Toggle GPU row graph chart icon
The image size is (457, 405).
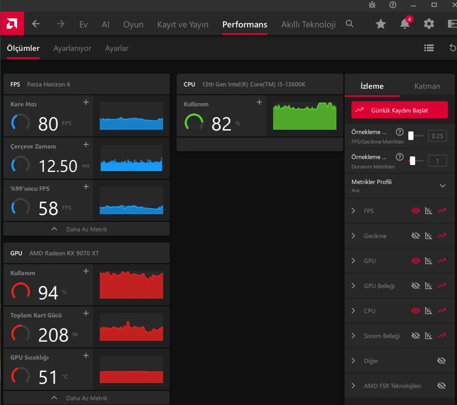(429, 261)
